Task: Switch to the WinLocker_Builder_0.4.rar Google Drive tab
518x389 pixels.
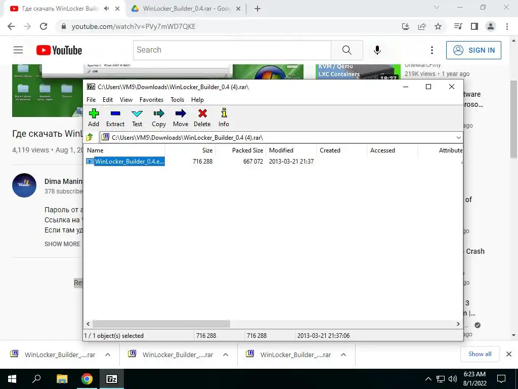Action: click(x=186, y=9)
